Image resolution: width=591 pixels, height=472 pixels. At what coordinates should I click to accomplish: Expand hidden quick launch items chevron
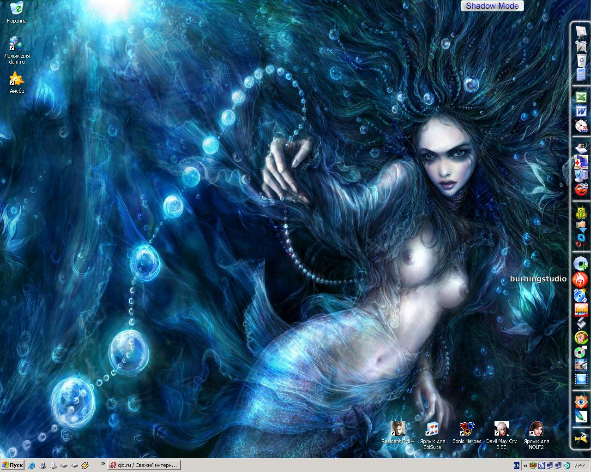[x=103, y=464]
